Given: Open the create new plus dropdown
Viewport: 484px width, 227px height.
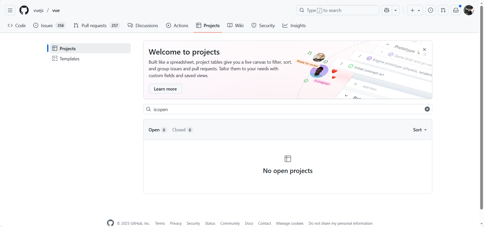Looking at the screenshot, I should point(415,10).
